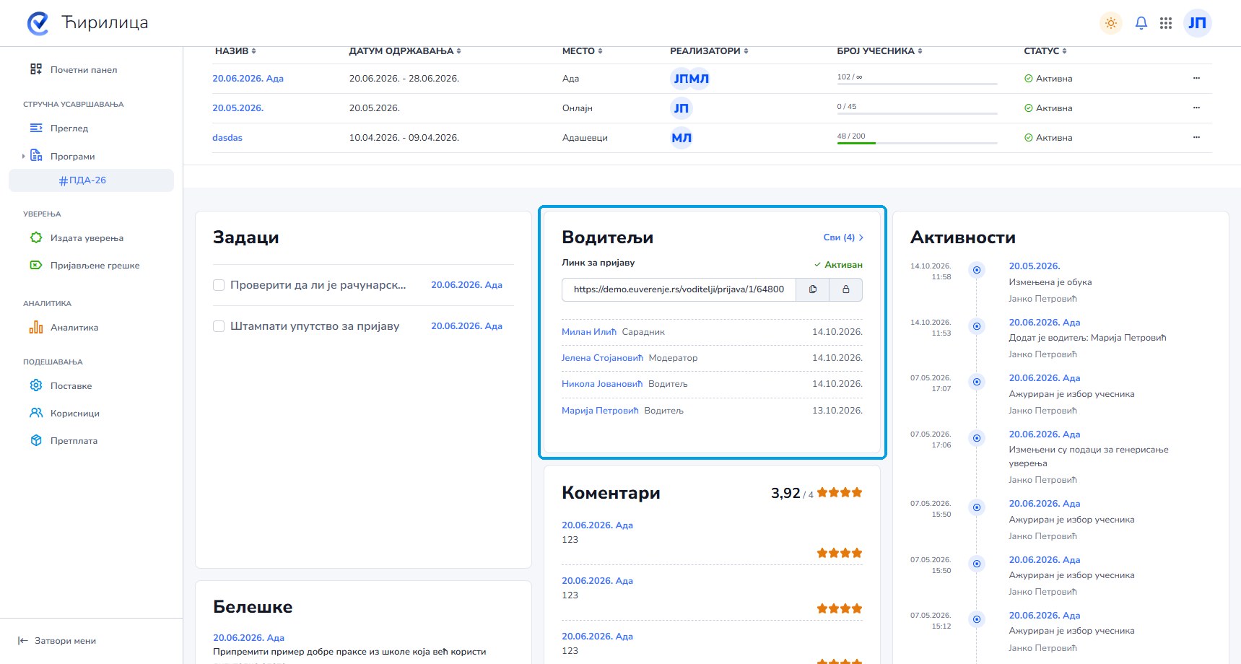Screen dimensions: 1241x664
Task: Click the lock icon beside the registration link
Action: 846,289
